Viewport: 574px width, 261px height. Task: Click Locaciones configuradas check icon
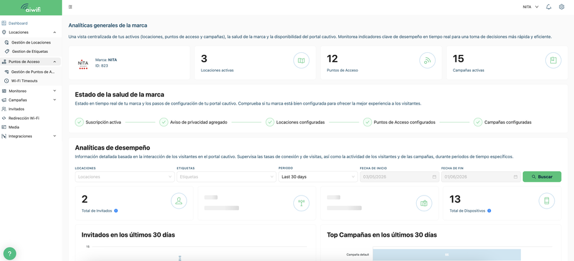pos(270,122)
